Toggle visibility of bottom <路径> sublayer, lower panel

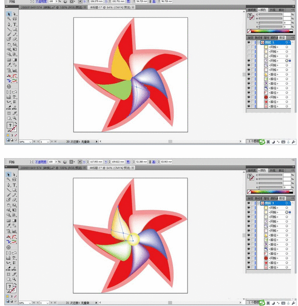[x=249, y=268]
